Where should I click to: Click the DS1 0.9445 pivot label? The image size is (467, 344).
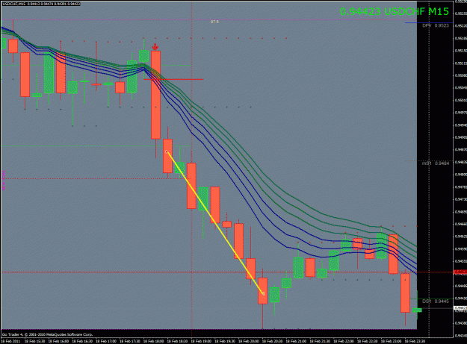(x=436, y=301)
